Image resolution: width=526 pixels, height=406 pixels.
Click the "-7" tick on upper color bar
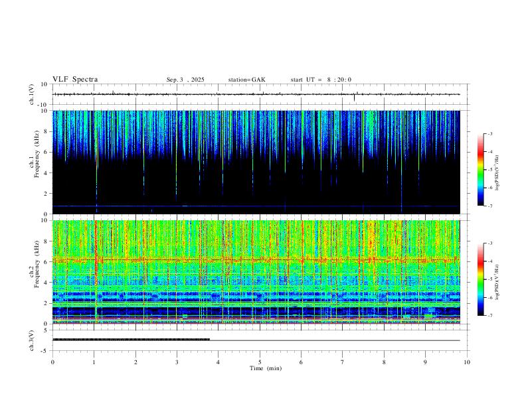click(489, 206)
